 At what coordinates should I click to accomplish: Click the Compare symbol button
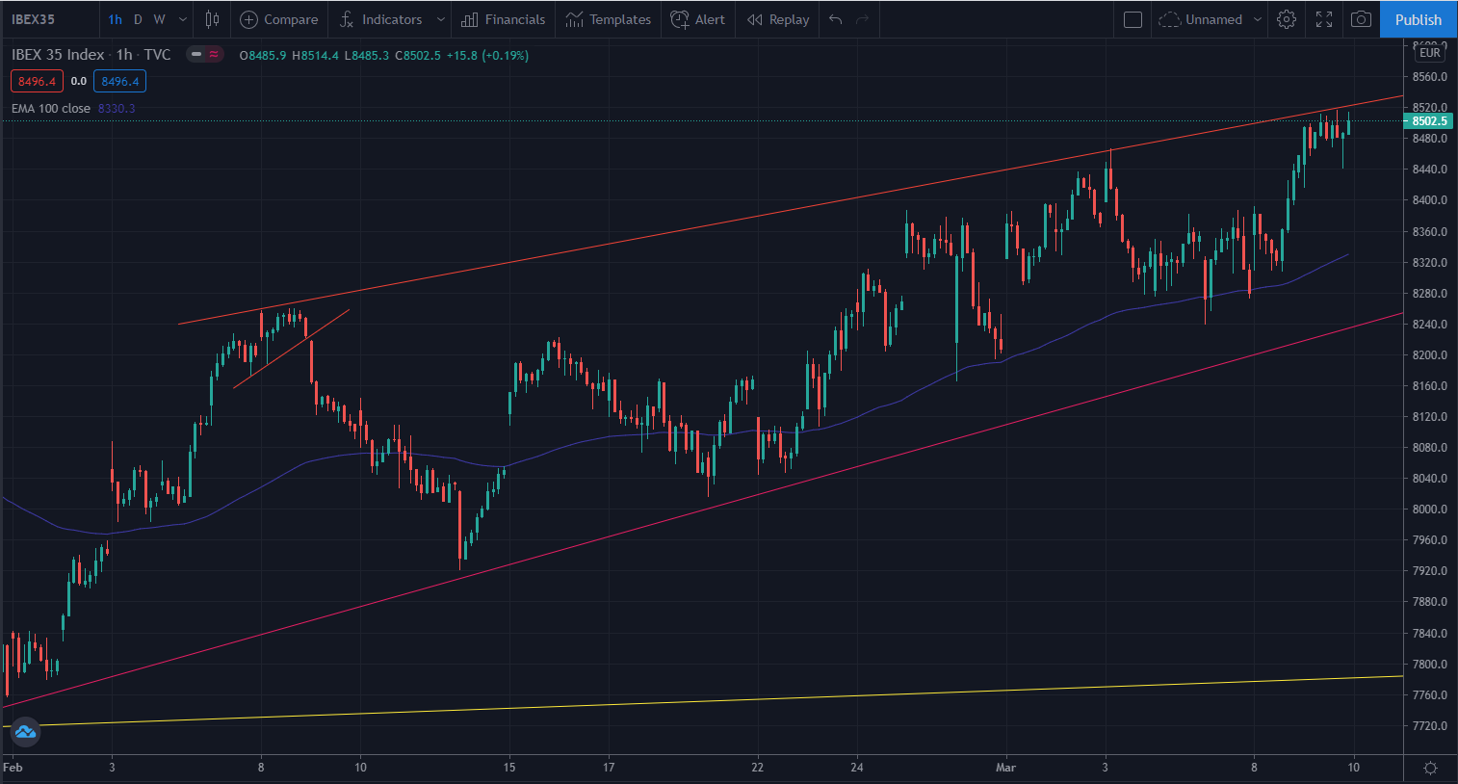point(278,19)
